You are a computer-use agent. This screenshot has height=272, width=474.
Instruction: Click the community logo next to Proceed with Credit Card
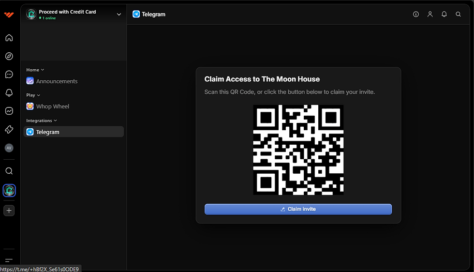point(31,14)
